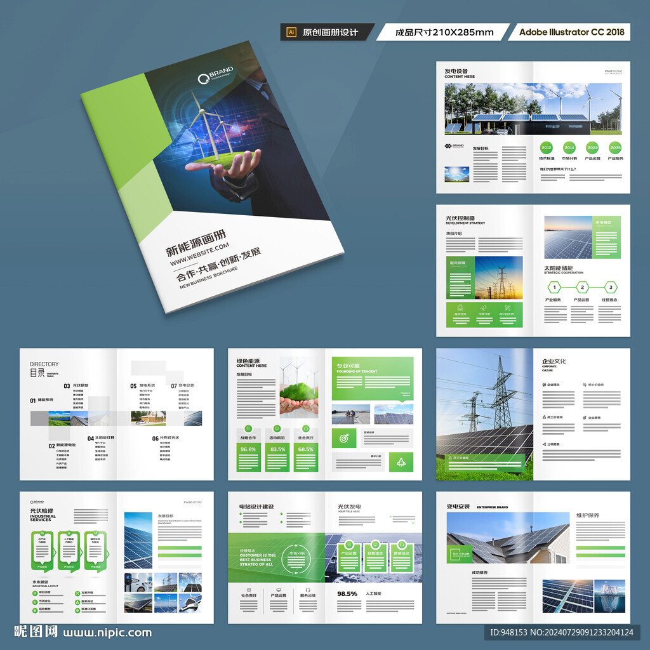
Task: Click directory entry 02 新能源电池
Action: (x=62, y=446)
